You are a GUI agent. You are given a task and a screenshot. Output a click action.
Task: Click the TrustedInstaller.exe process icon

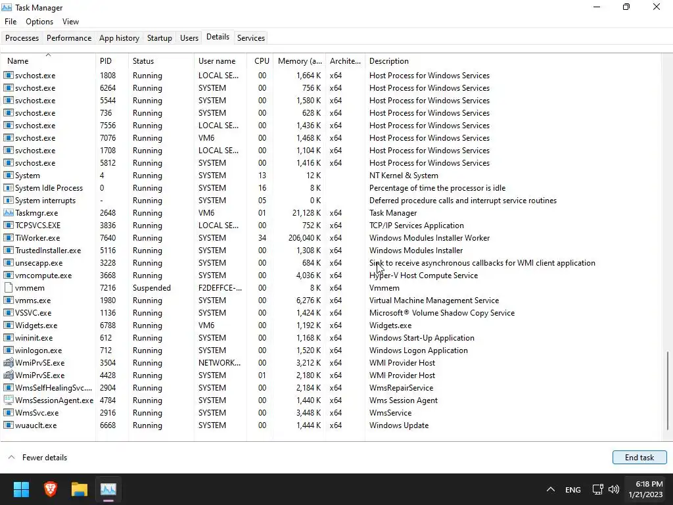[x=8, y=250]
